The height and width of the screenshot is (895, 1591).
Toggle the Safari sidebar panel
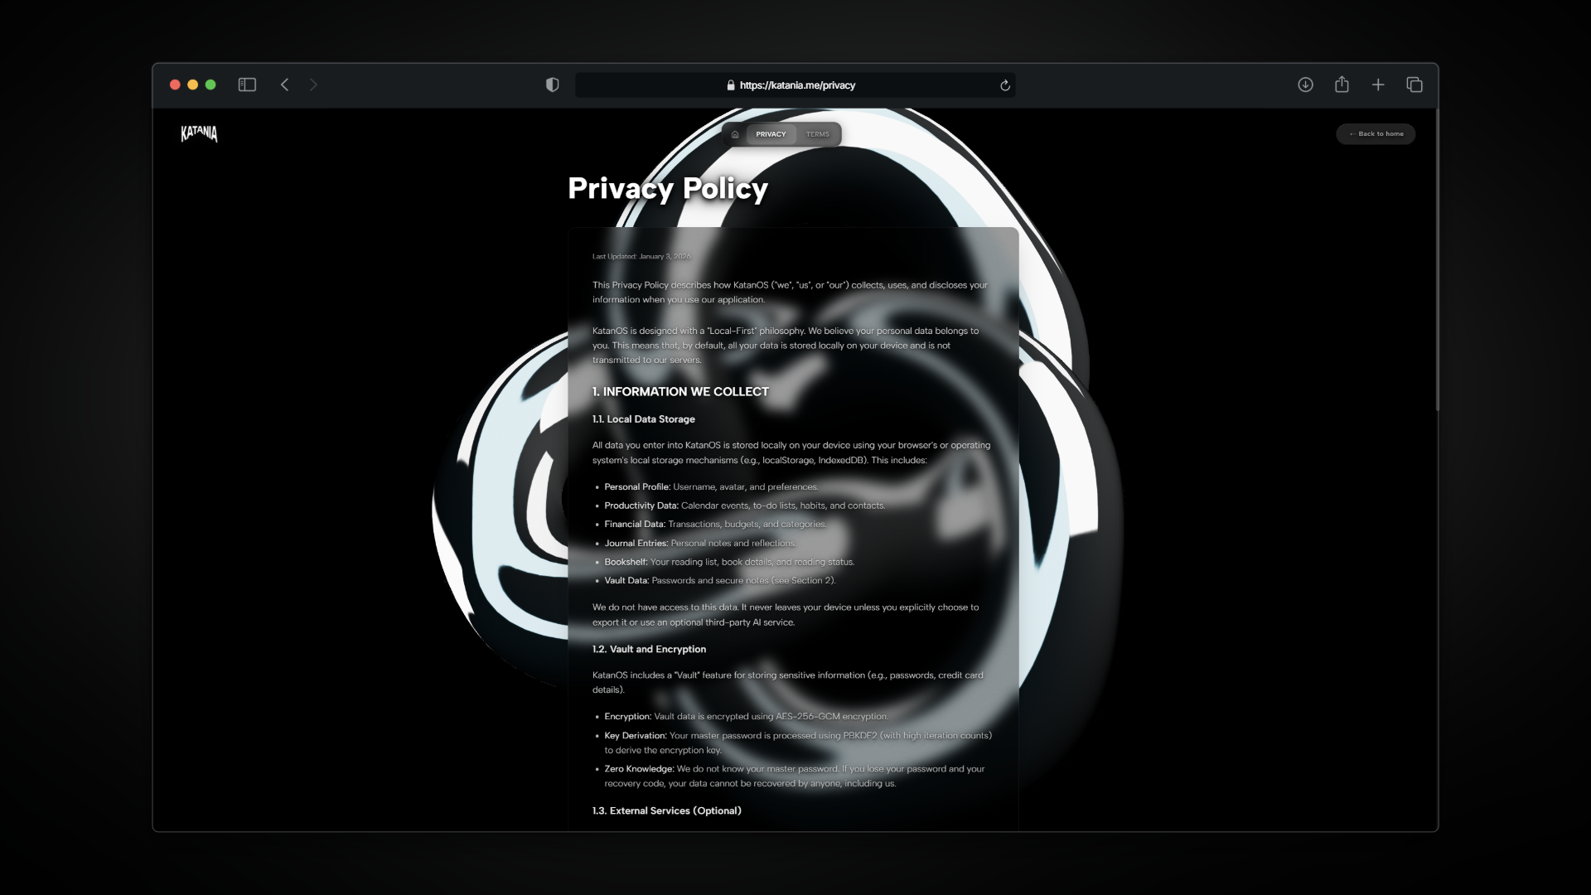pos(247,85)
